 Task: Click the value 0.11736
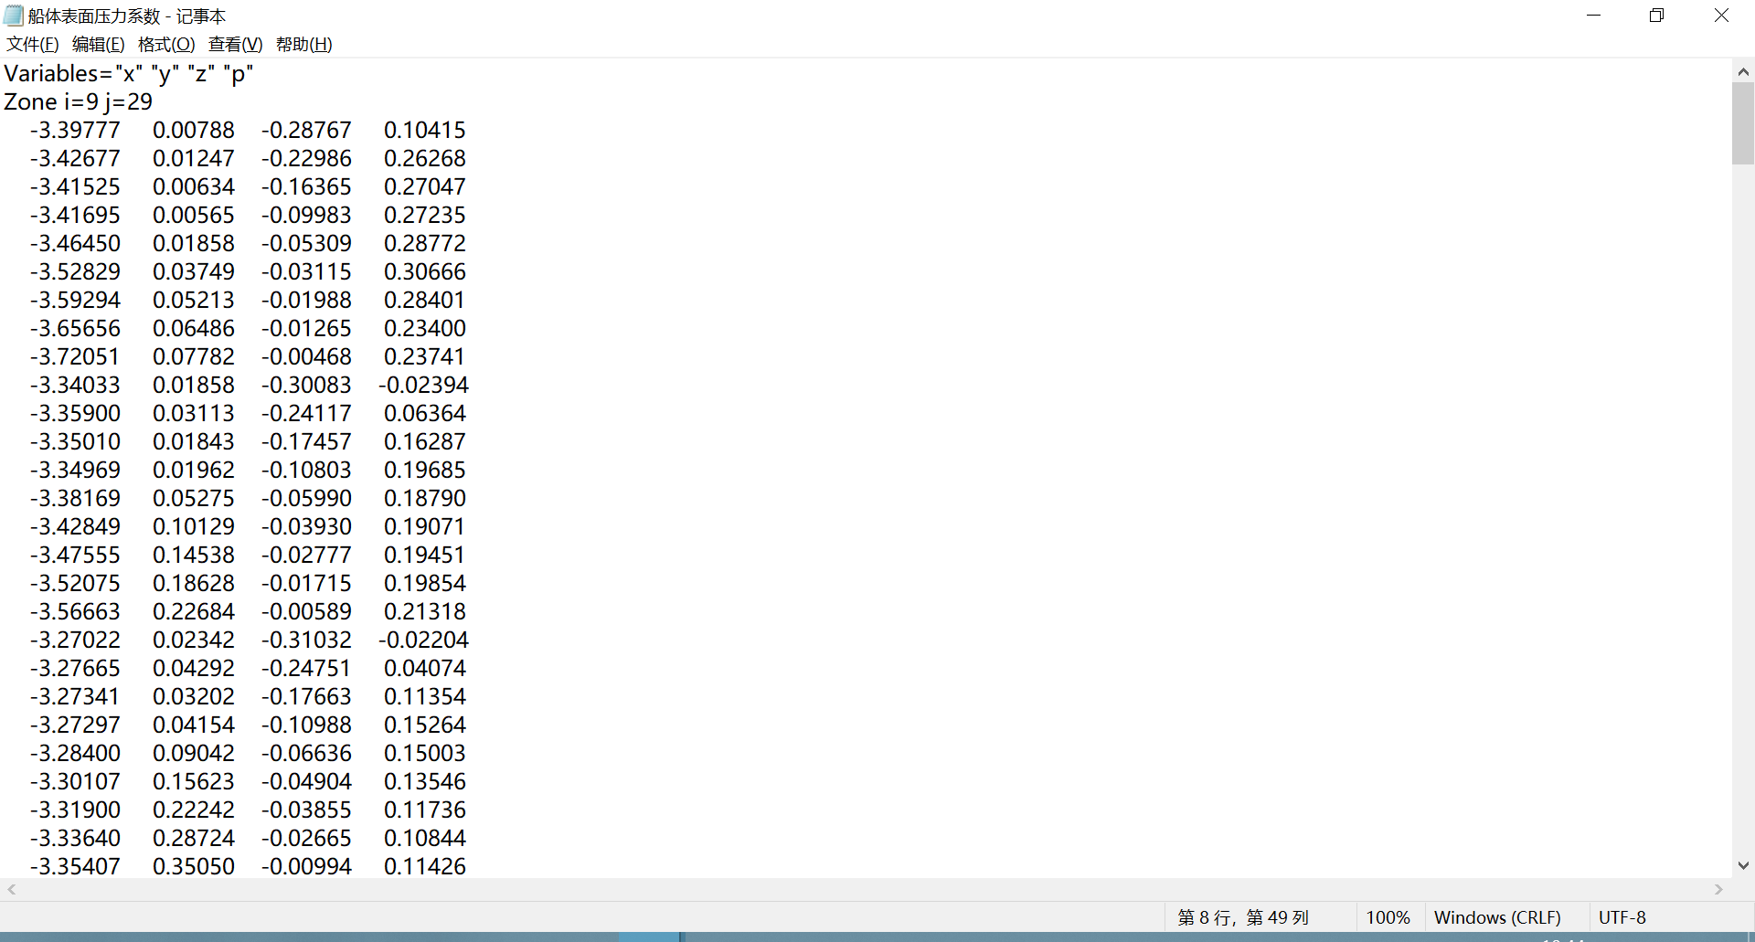425,810
